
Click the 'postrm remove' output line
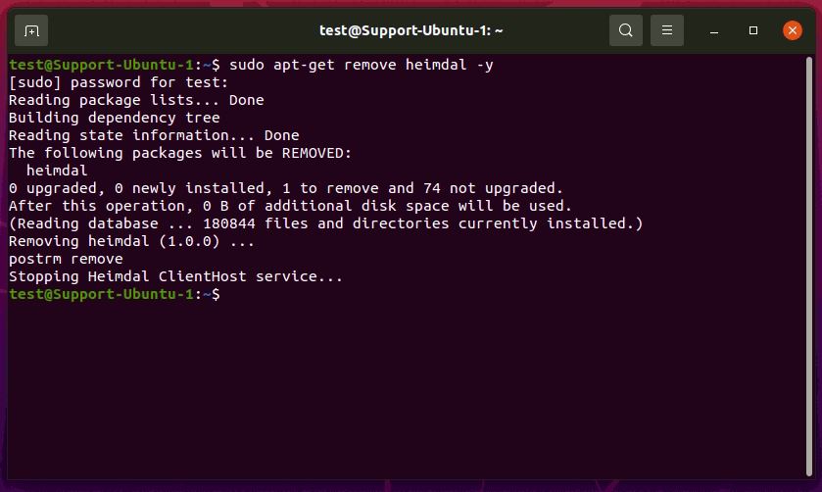pos(66,259)
